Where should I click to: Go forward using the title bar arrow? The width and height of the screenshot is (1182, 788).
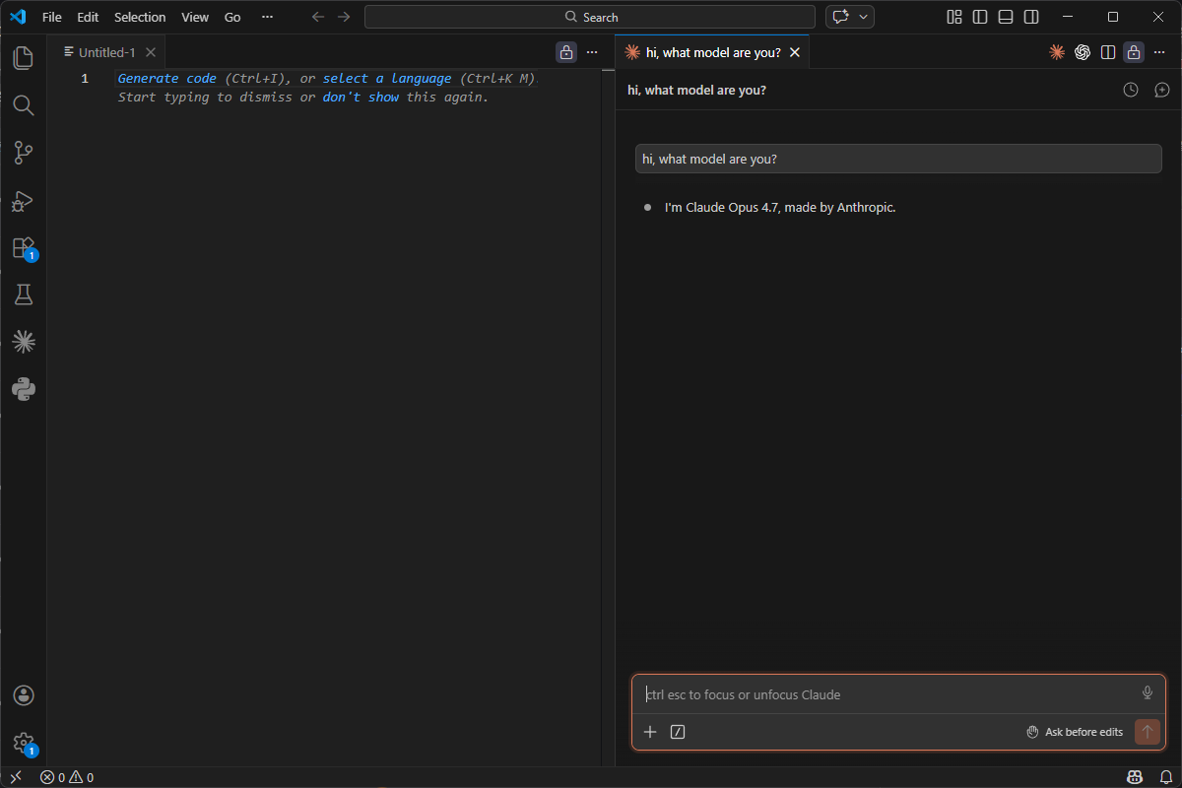tap(343, 17)
